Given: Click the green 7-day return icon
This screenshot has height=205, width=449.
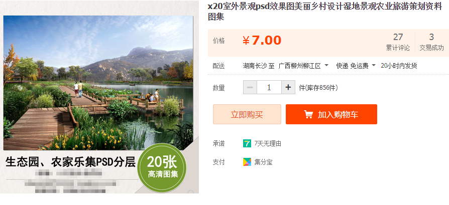Looking at the screenshot, I should click(247, 143).
